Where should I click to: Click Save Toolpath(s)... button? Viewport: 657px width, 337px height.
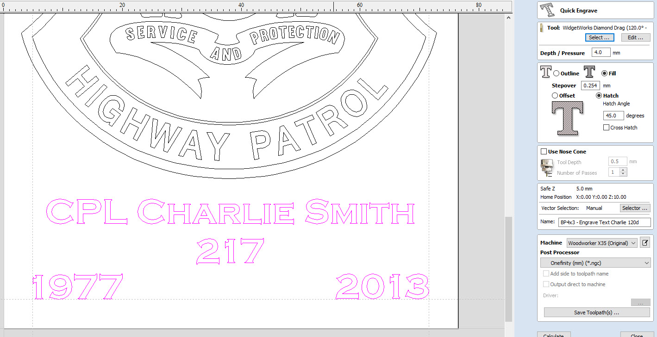pos(597,312)
